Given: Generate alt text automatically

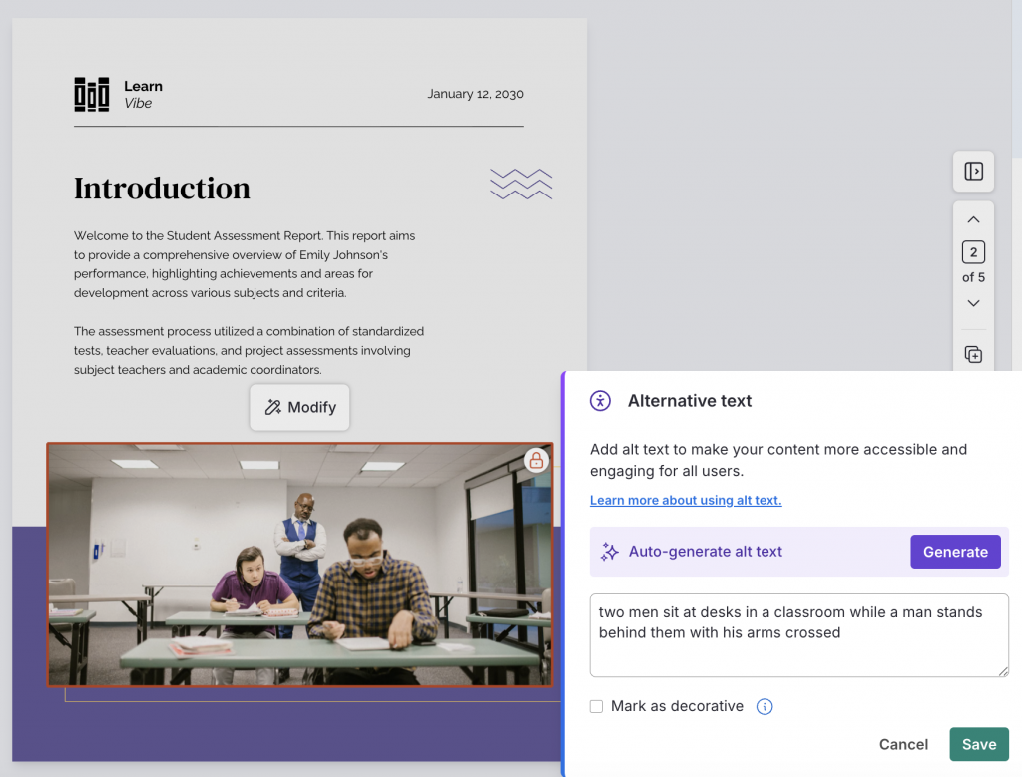Looking at the screenshot, I should coord(955,552).
